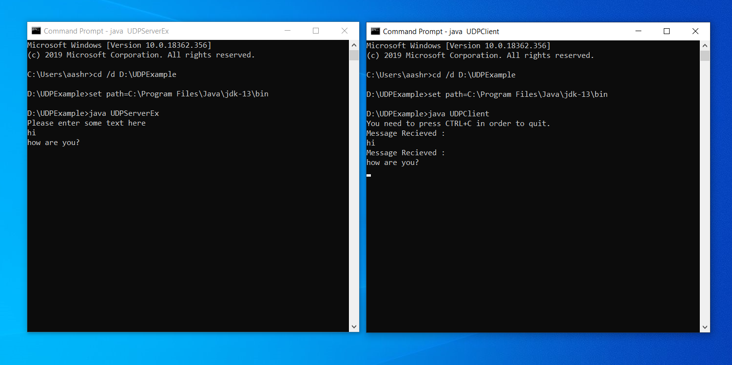Maximize the UDPServerEx Command Prompt window
The image size is (732, 365).
[x=316, y=31]
